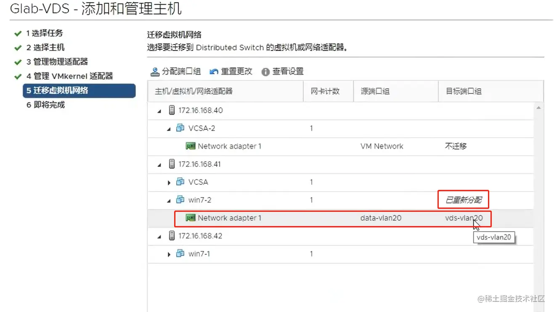Click network adapter icon under VCSA-2
554x312 pixels.
coord(191,146)
